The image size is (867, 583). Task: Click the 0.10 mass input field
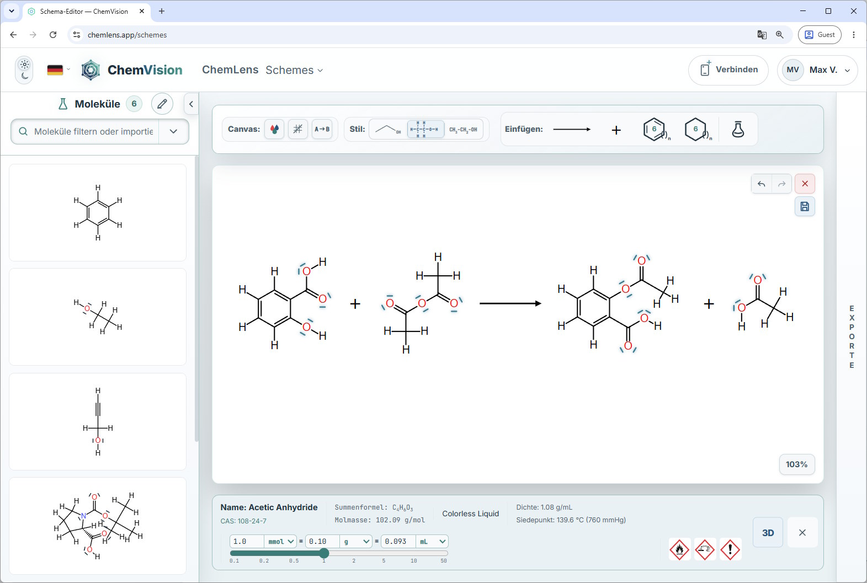322,542
